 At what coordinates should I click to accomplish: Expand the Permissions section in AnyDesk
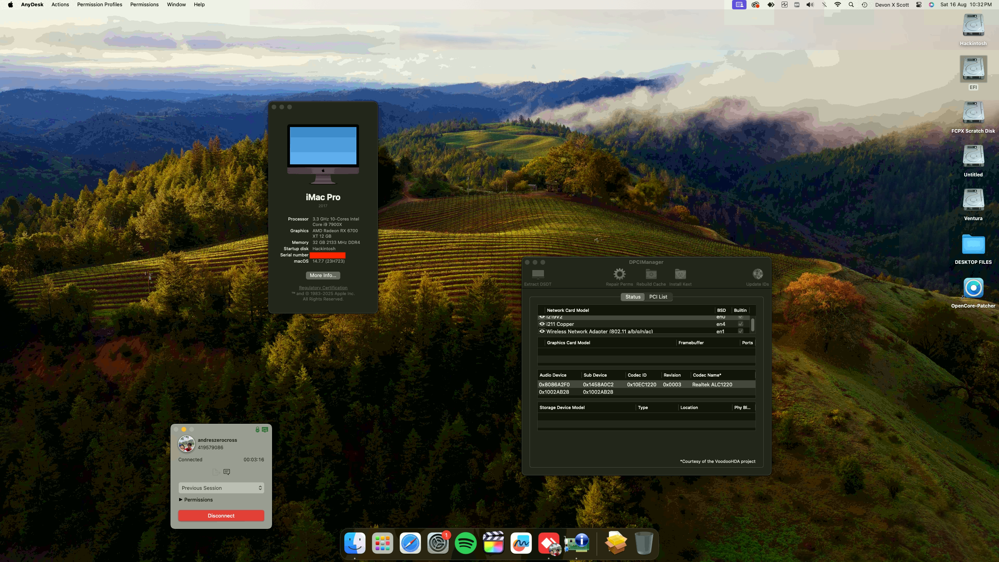pos(198,500)
